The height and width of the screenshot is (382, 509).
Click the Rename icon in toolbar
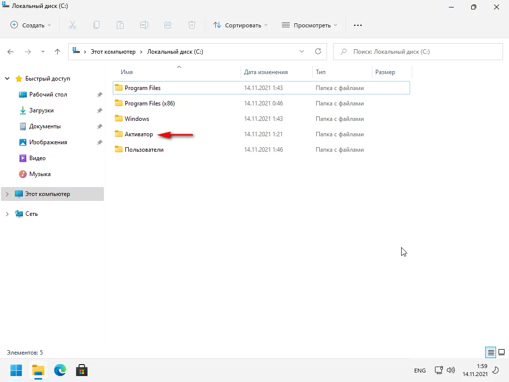click(144, 25)
